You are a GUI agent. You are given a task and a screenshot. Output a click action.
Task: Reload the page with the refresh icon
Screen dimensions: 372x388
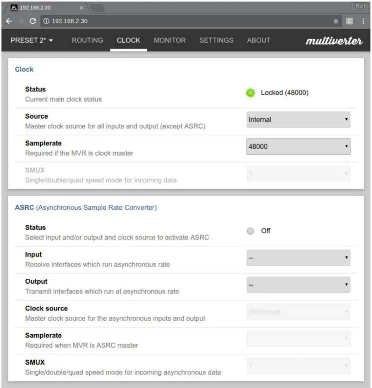(x=33, y=21)
